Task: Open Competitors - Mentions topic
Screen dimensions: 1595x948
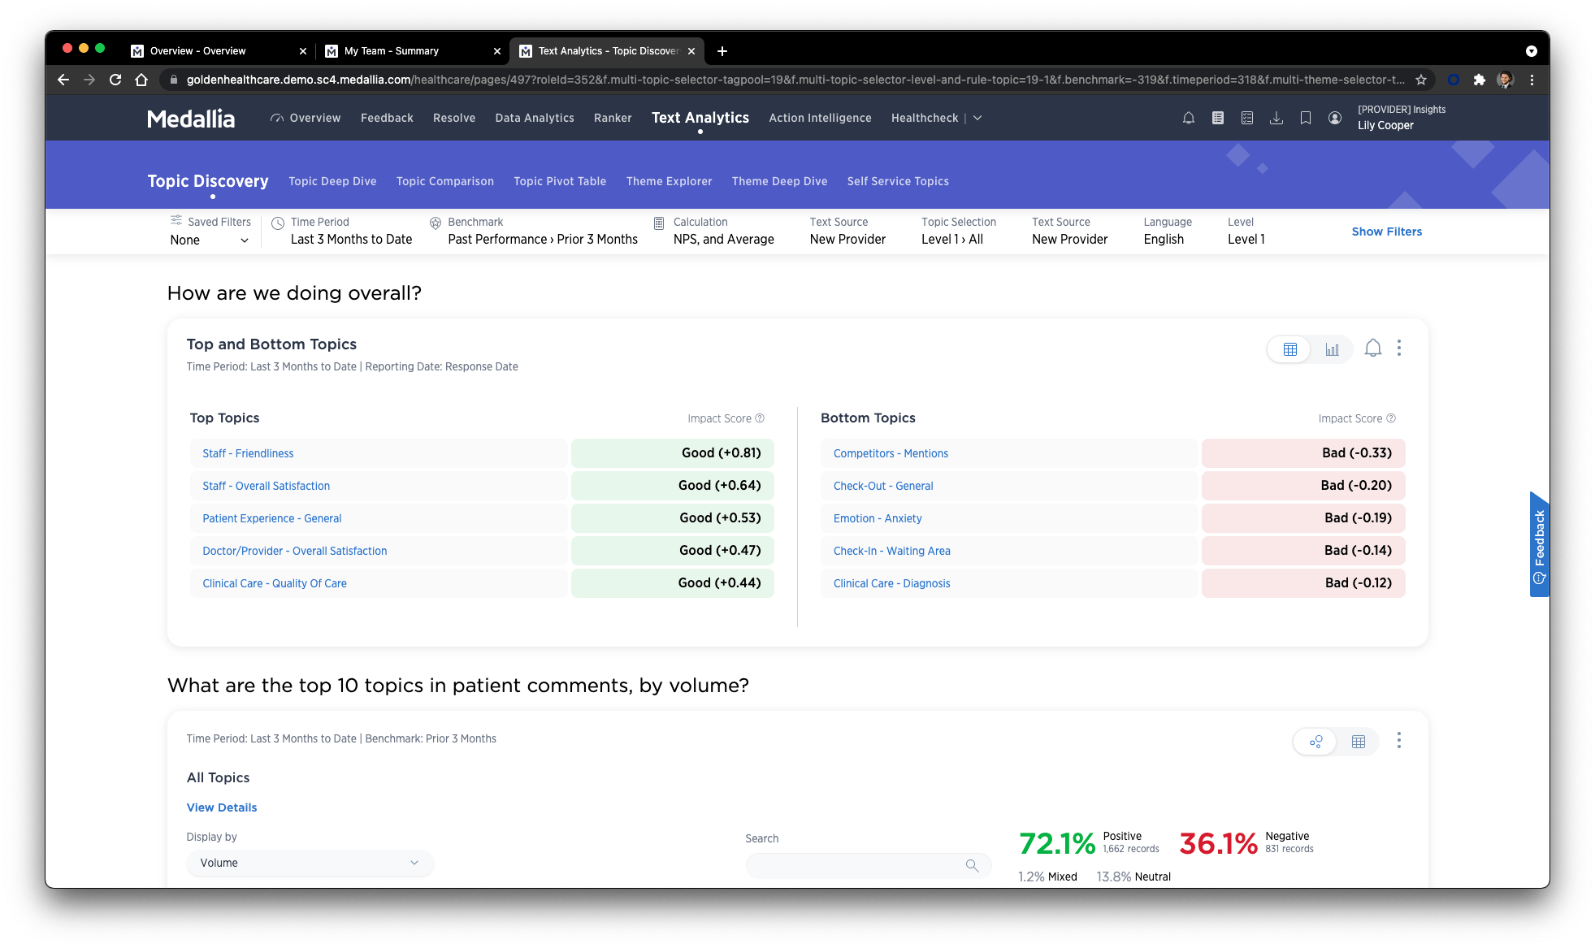Action: point(891,453)
